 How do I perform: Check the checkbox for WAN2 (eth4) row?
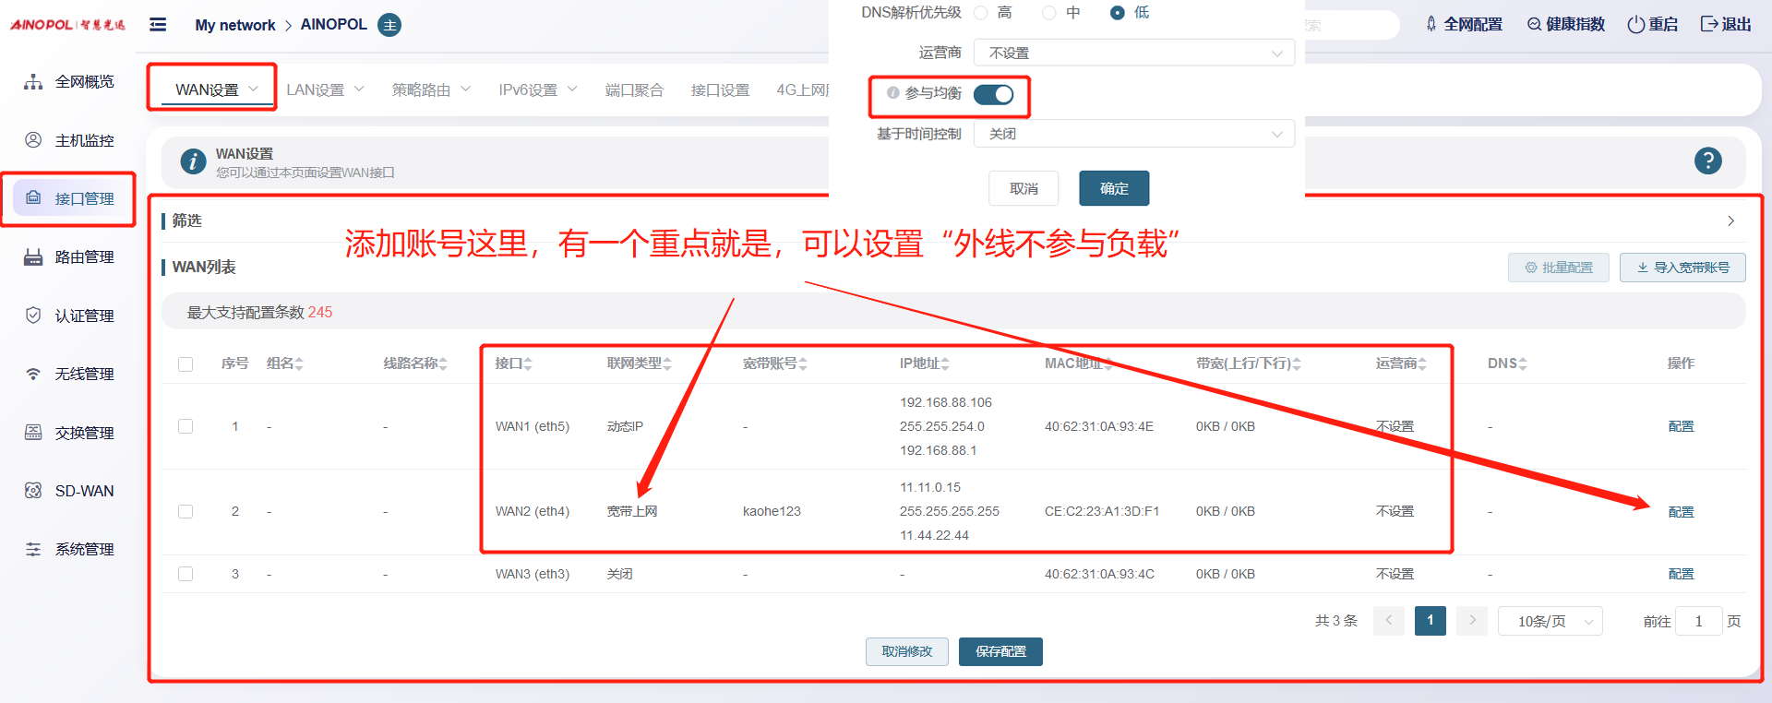click(x=186, y=511)
